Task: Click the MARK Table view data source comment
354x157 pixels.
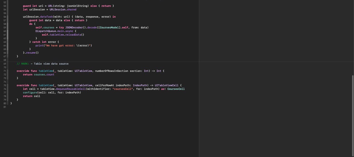Action: coord(43,64)
